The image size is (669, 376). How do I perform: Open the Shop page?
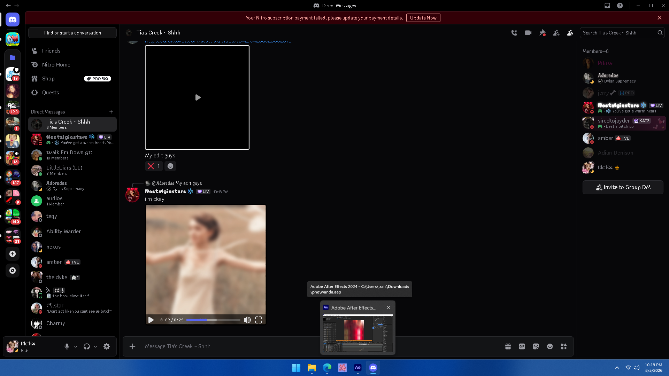(x=72, y=79)
